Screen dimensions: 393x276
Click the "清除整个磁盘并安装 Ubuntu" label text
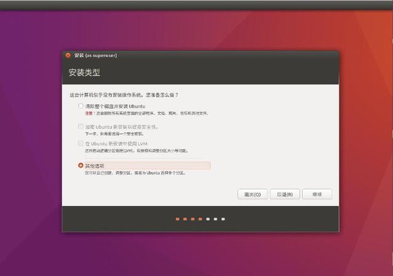[x=115, y=106]
